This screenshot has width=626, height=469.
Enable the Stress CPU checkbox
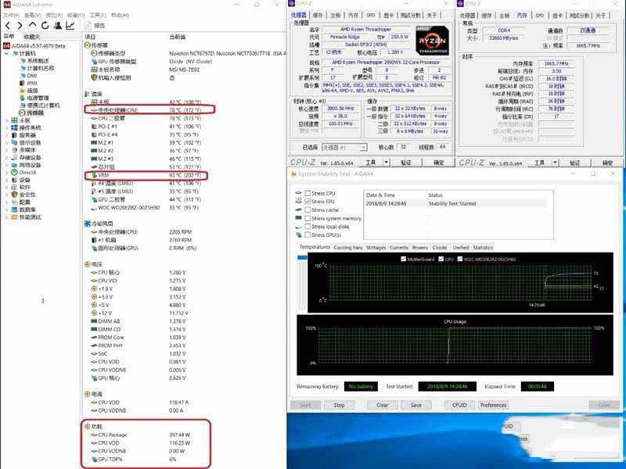coord(307,193)
